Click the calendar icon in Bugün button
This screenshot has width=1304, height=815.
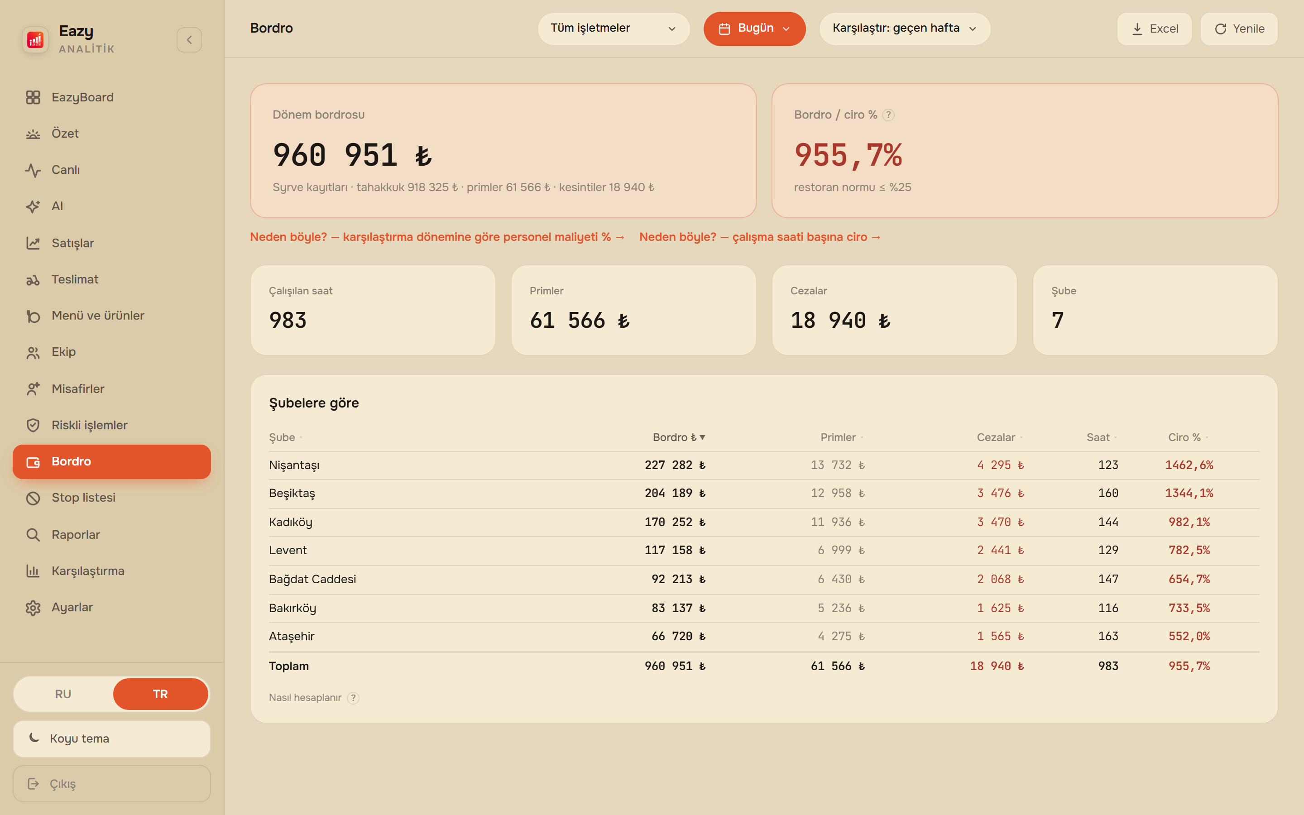[724, 29]
